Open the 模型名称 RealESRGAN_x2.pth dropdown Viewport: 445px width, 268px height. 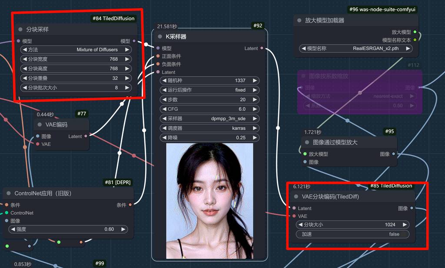click(x=356, y=49)
